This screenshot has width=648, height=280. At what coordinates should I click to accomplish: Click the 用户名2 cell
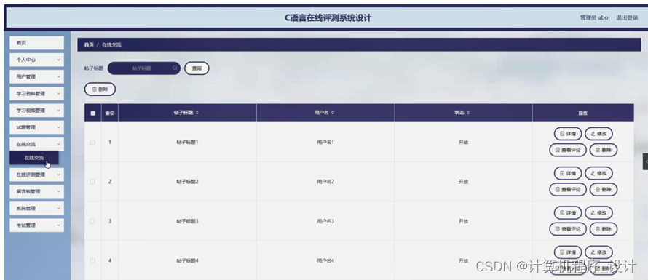coord(325,182)
